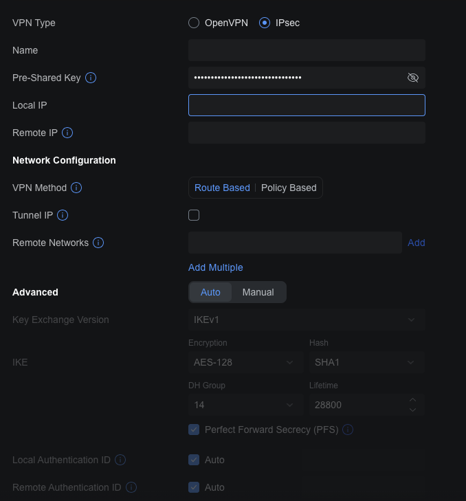Viewport: 466px width, 501px height.
Task: Toggle Perfect Forward Secrecy checkbox
Action: coord(194,430)
